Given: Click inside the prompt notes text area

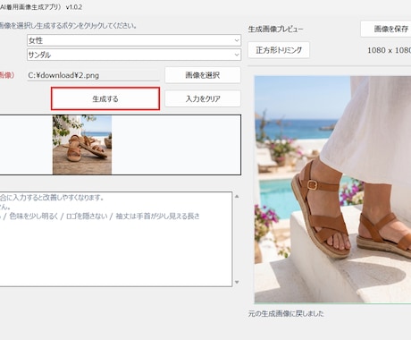Looking at the screenshot, I should click(x=115, y=239).
